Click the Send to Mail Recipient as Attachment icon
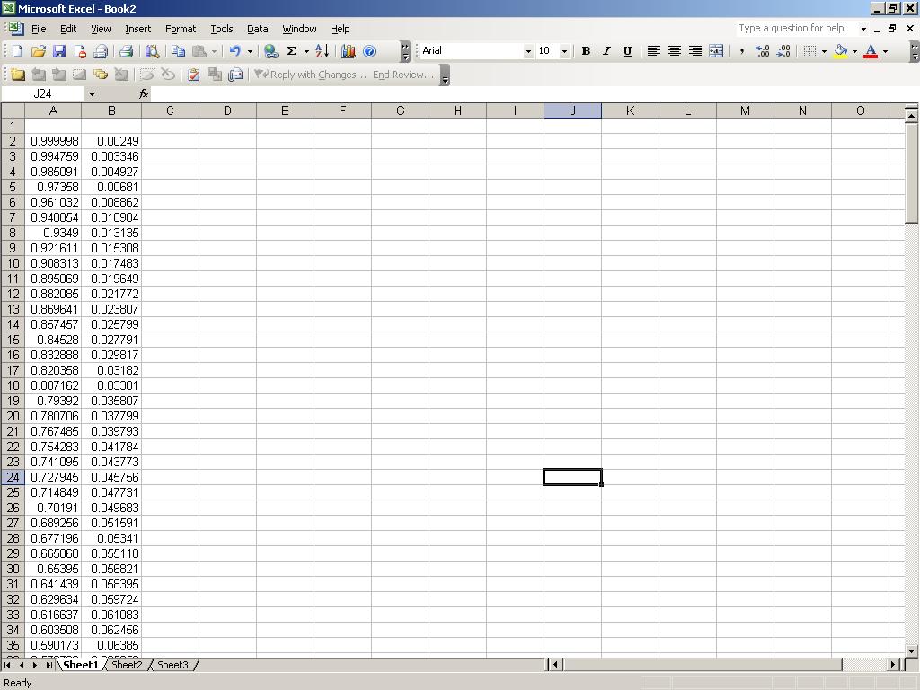This screenshot has width=920, height=690. [235, 75]
